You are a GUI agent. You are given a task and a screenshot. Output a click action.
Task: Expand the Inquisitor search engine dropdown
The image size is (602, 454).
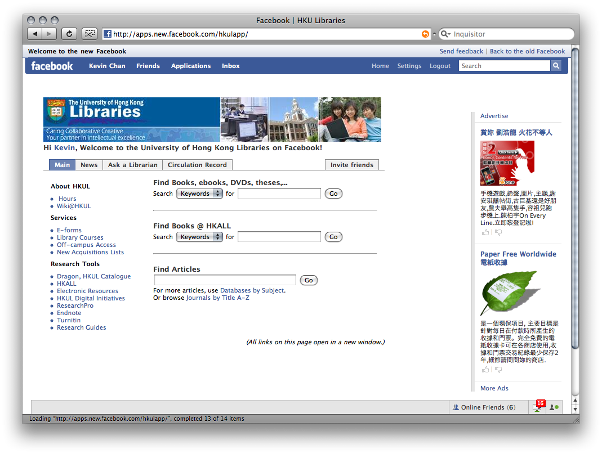(445, 34)
